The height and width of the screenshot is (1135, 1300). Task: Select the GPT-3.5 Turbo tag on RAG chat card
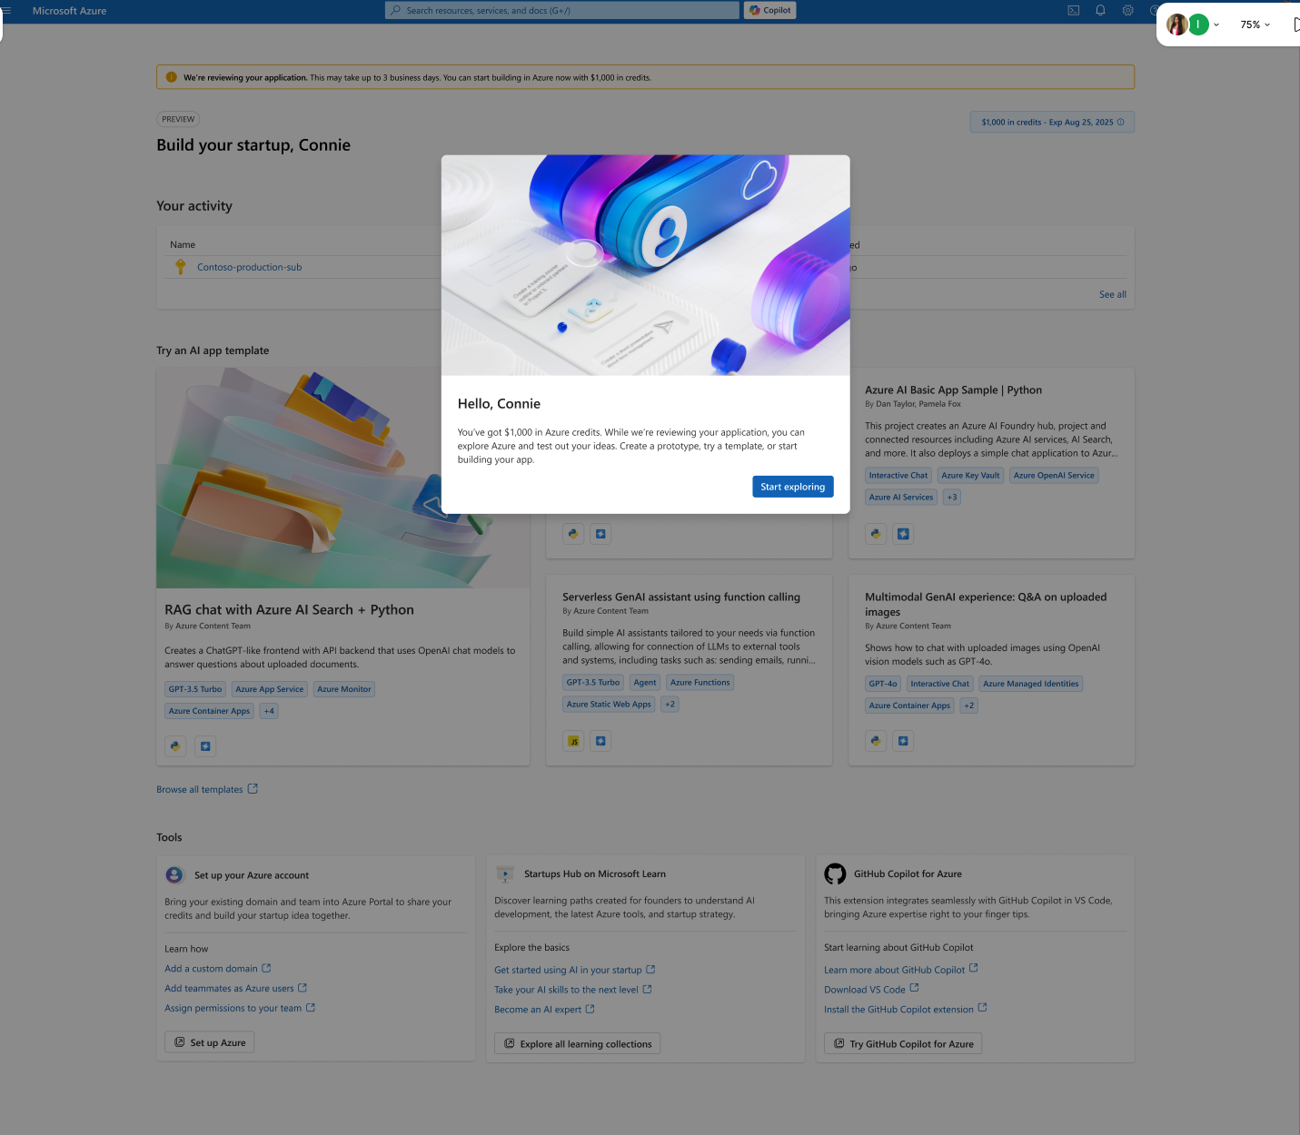[x=195, y=689]
